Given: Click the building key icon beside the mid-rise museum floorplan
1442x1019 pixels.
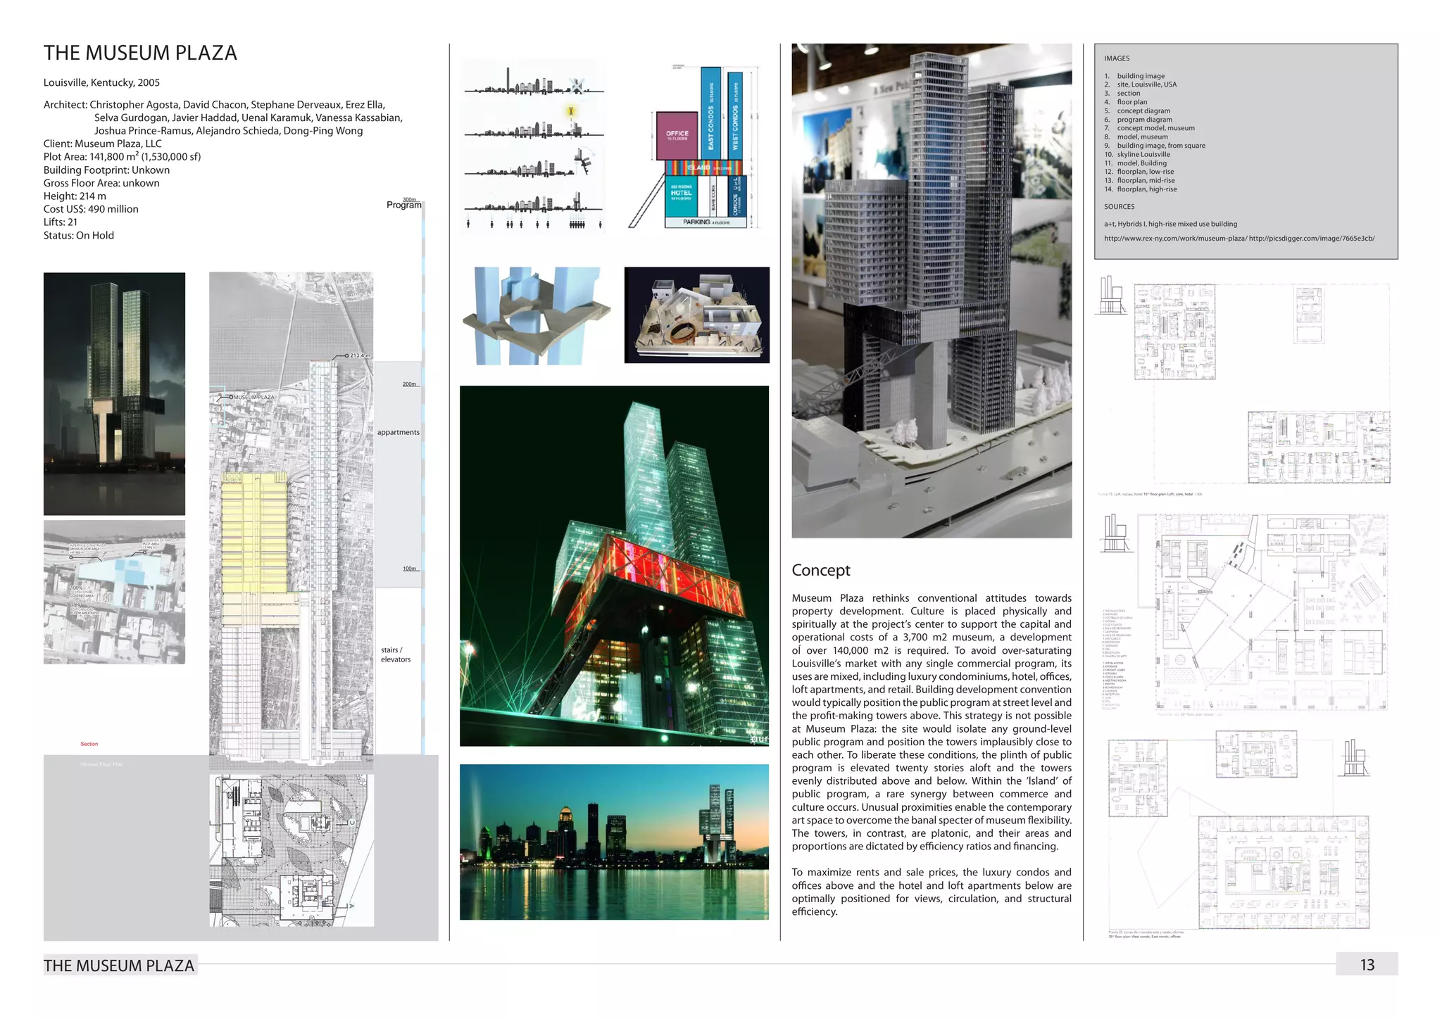Looking at the screenshot, I should (x=1116, y=533).
